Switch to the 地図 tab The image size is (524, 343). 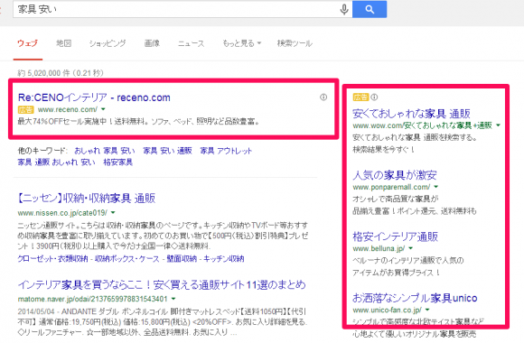coord(64,43)
